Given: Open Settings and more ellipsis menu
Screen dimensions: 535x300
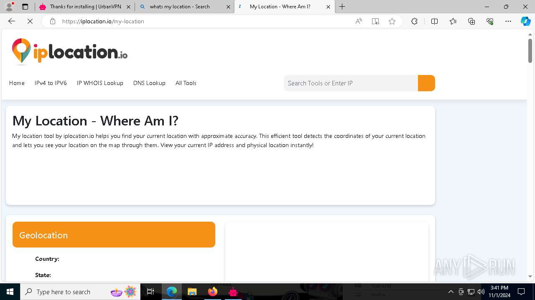Looking at the screenshot, I should point(508,21).
